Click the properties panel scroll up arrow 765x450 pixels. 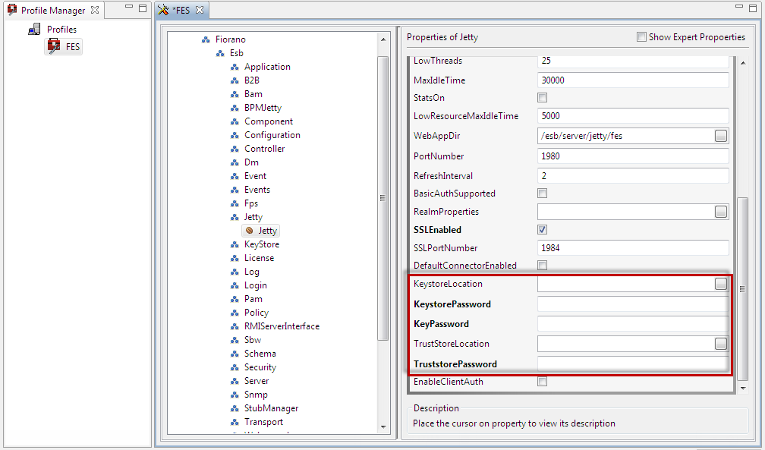[x=742, y=63]
